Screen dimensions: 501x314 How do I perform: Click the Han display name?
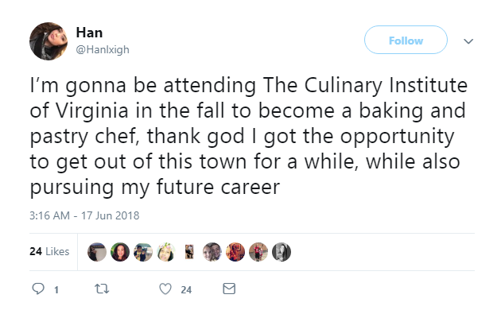click(89, 33)
